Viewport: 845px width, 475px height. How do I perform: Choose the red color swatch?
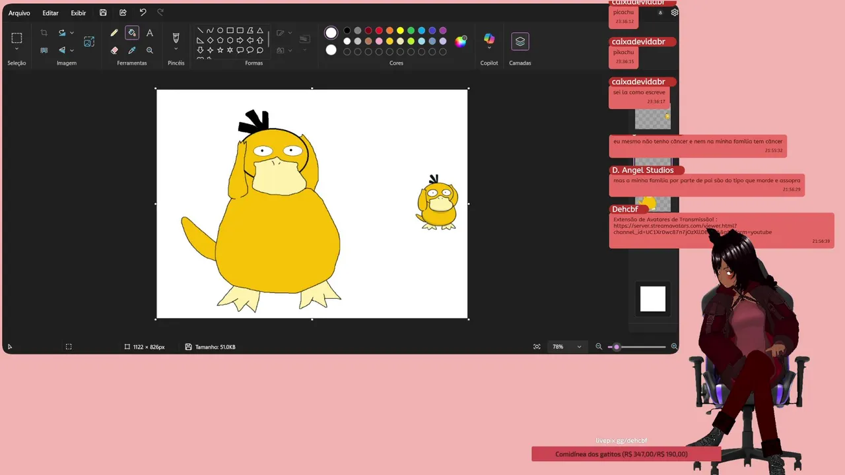(379, 30)
